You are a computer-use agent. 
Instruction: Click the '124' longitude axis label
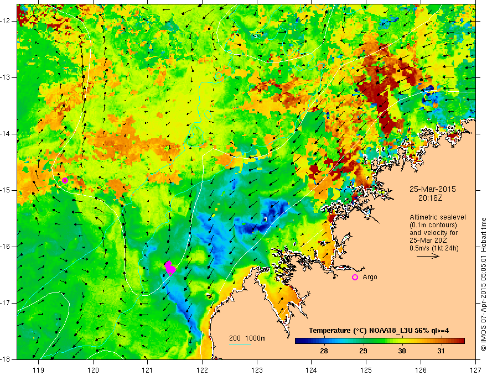pyautogui.click(x=312, y=370)
